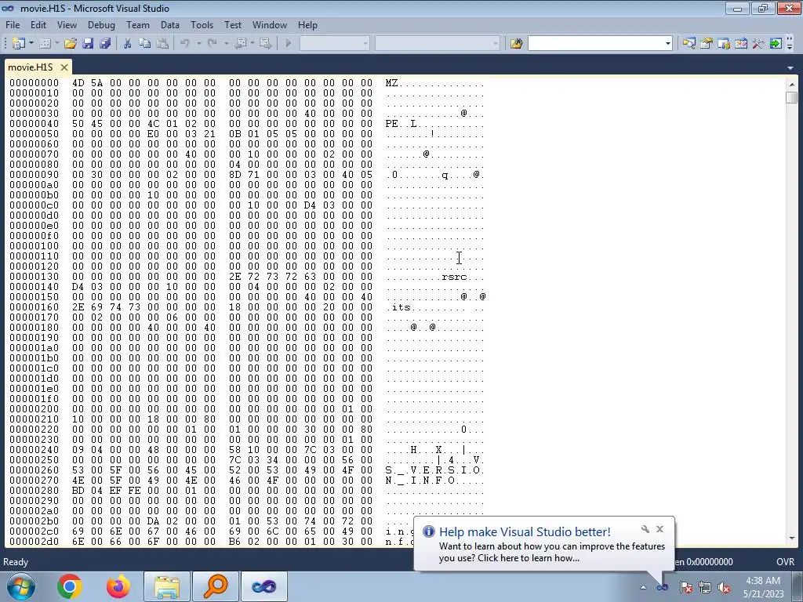
Task: Open the Toolbox toolbar icon
Action: pyautogui.click(x=758, y=44)
